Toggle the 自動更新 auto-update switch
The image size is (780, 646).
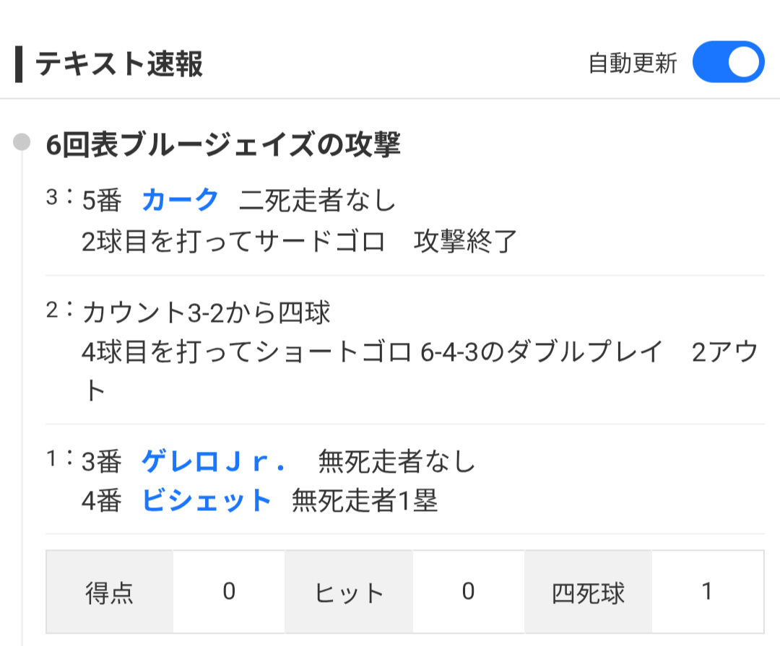tap(727, 63)
